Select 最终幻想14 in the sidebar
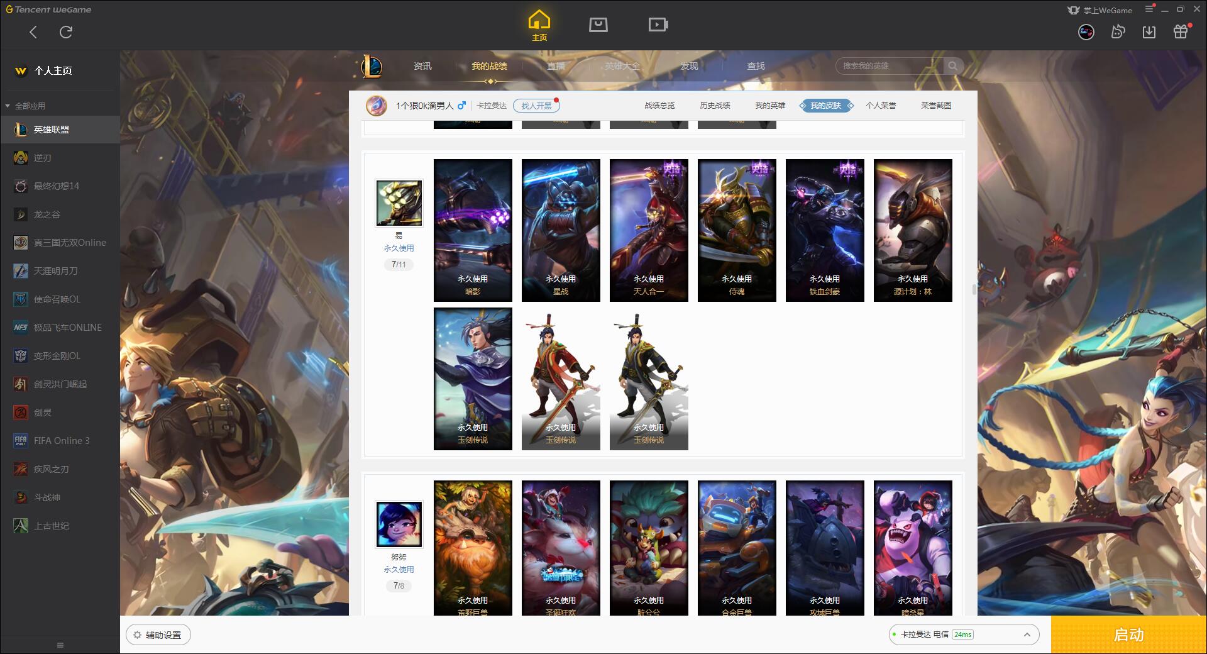The image size is (1207, 654). point(60,186)
